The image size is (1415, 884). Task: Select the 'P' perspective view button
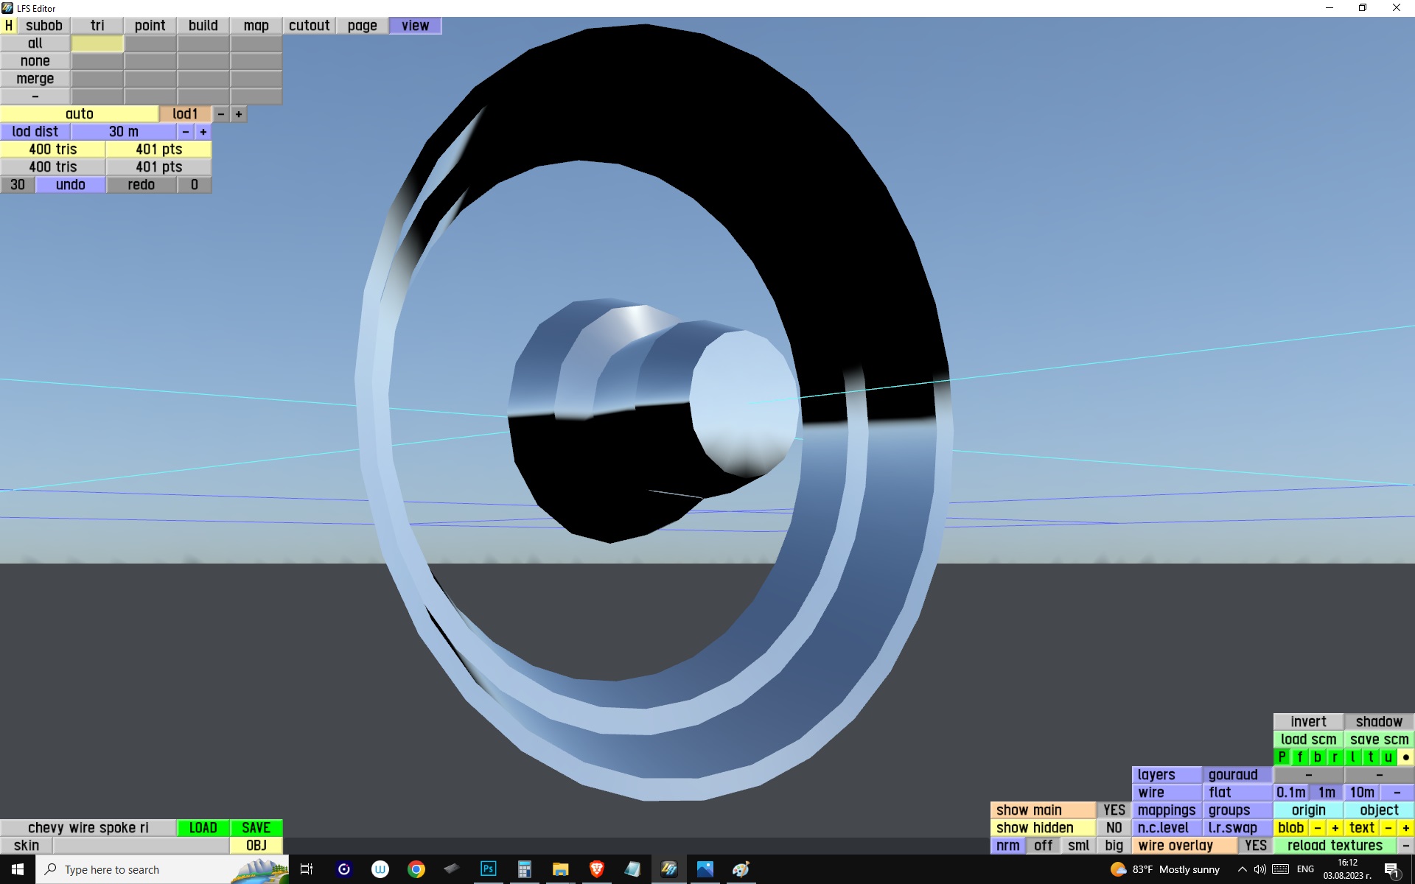[1282, 757]
